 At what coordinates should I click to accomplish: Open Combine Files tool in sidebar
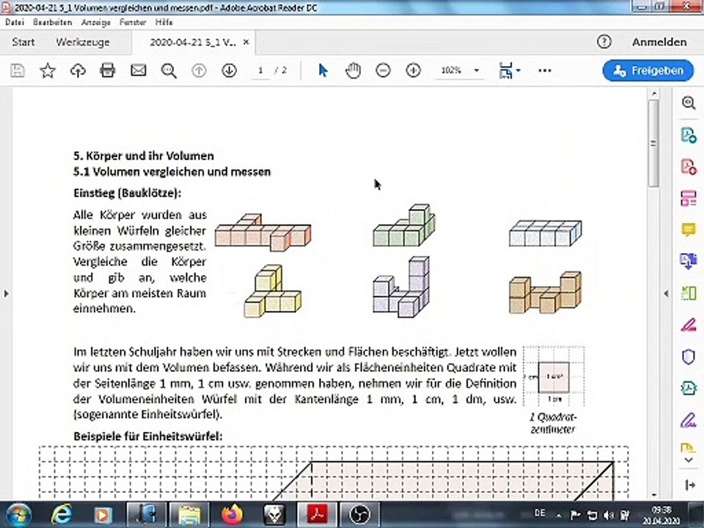click(x=689, y=261)
